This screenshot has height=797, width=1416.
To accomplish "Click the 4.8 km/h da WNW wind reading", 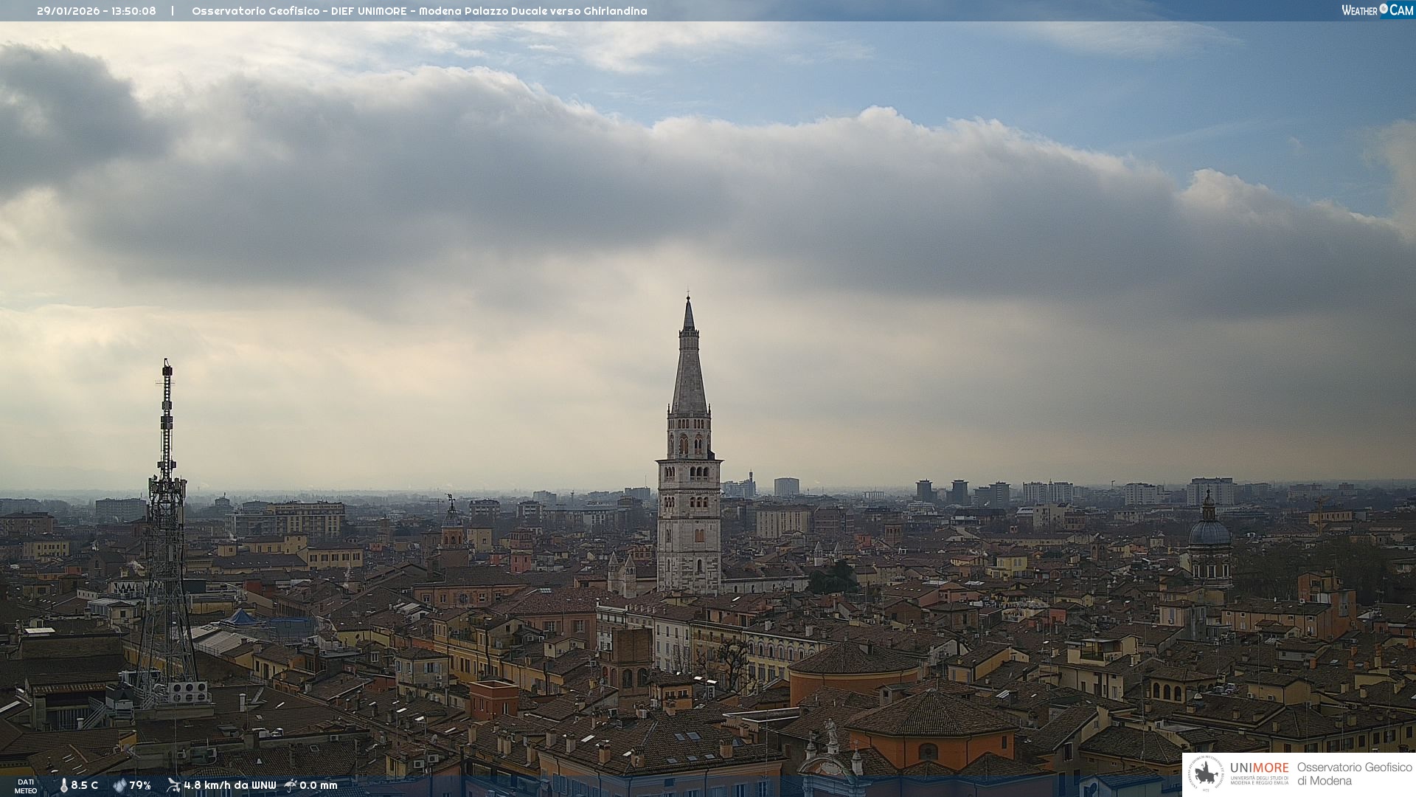I will 229,786.
